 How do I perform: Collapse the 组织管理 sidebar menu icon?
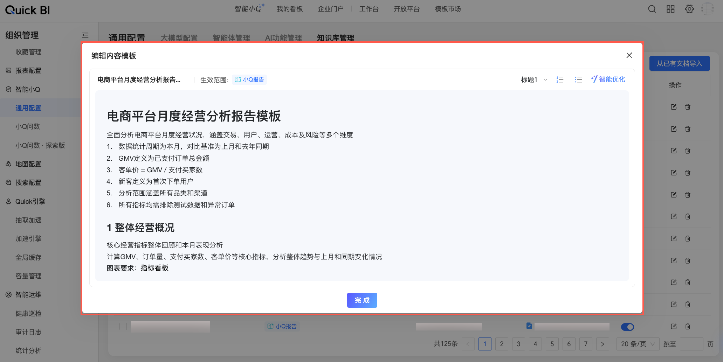[x=85, y=35]
